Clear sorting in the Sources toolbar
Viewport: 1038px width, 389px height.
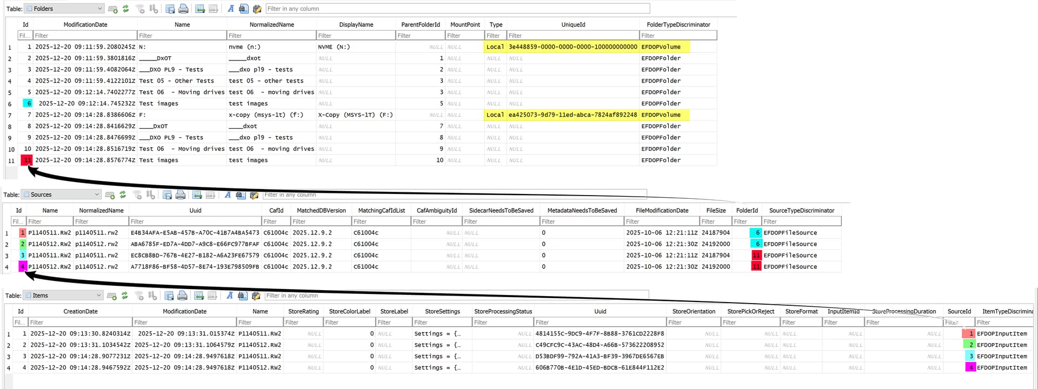click(151, 194)
